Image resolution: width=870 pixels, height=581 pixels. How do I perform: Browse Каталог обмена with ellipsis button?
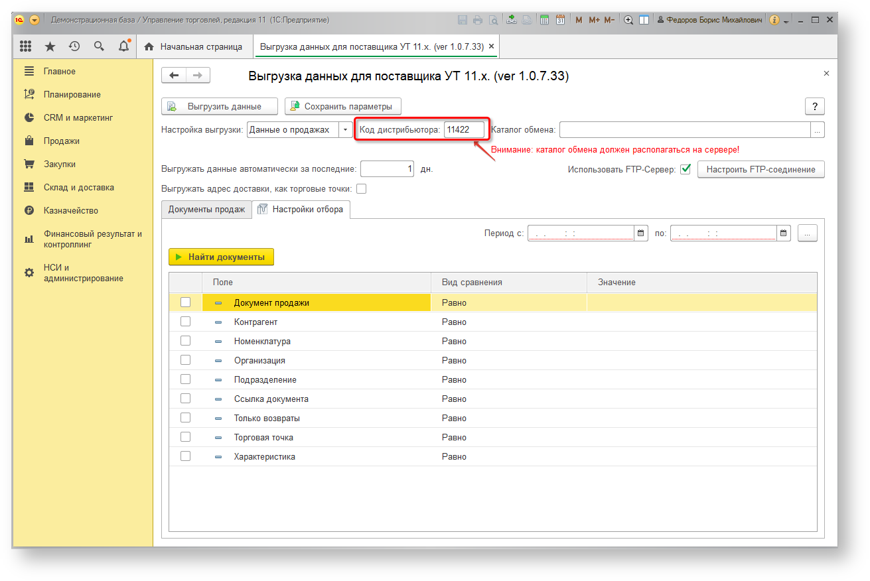818,130
